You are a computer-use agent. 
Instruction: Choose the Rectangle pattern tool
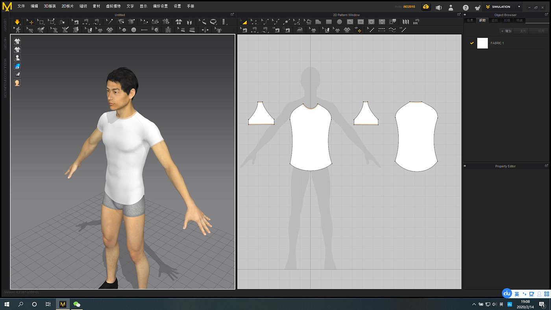pos(329,22)
